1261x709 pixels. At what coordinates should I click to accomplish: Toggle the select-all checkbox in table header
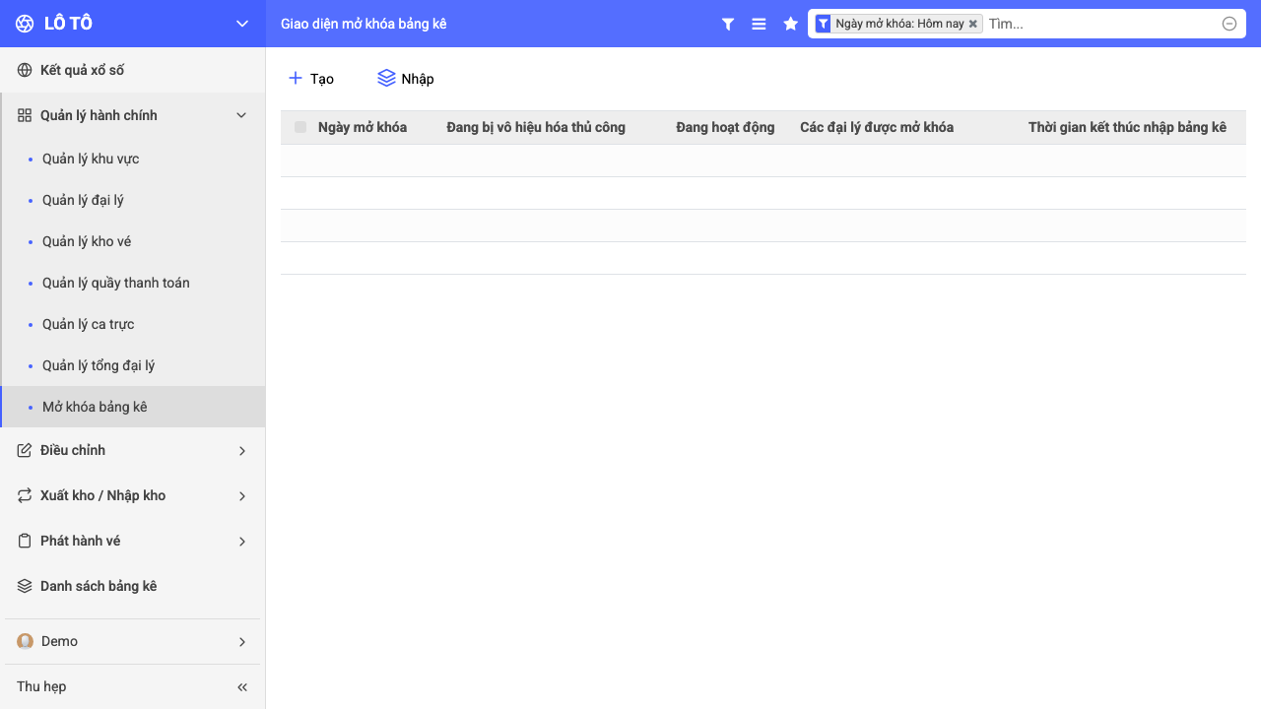(x=300, y=127)
